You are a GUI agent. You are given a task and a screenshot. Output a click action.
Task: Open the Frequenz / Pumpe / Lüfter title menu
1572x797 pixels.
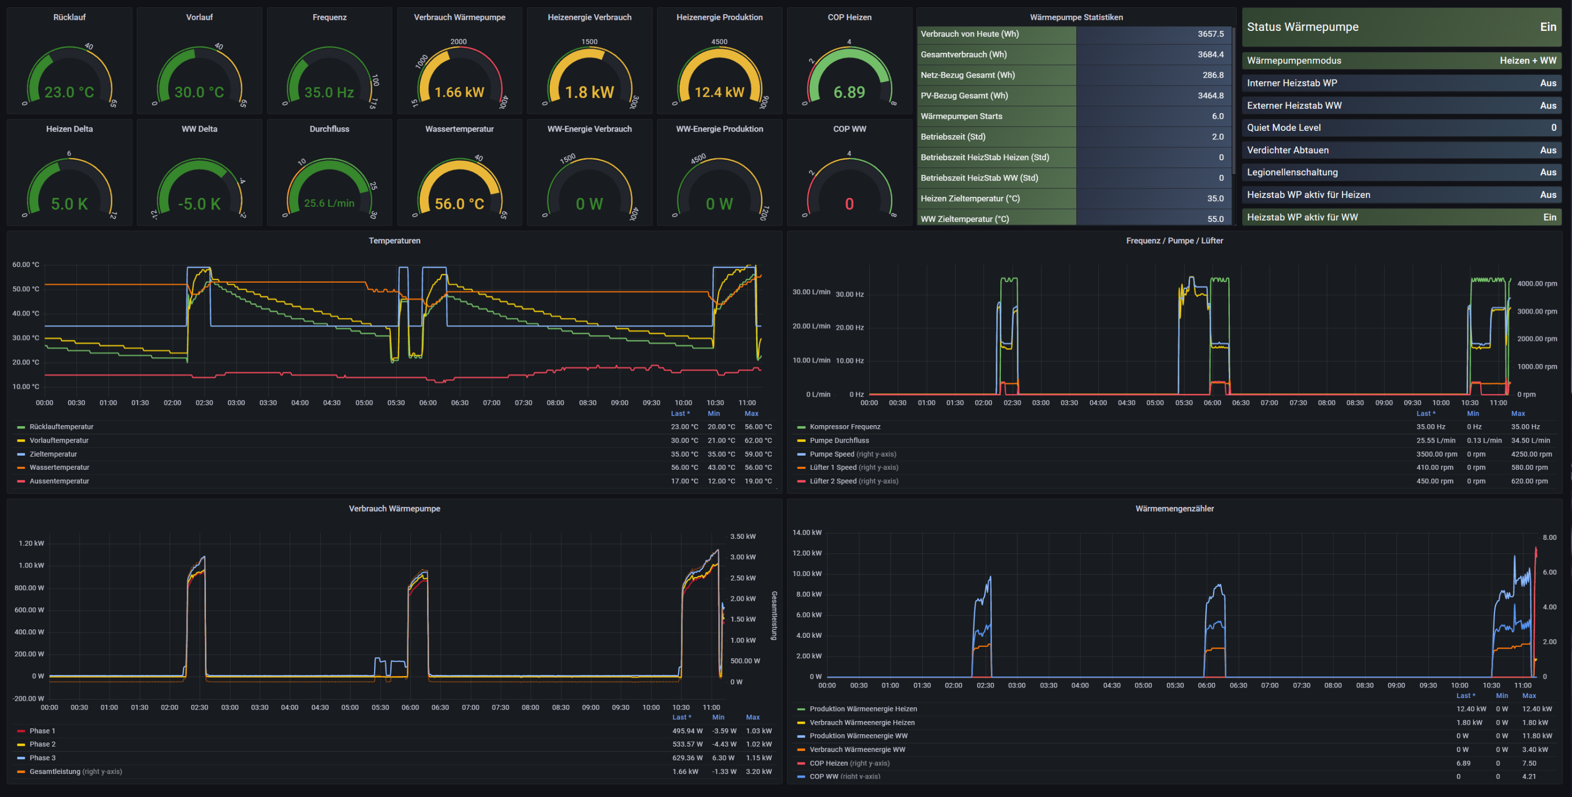(x=1174, y=241)
